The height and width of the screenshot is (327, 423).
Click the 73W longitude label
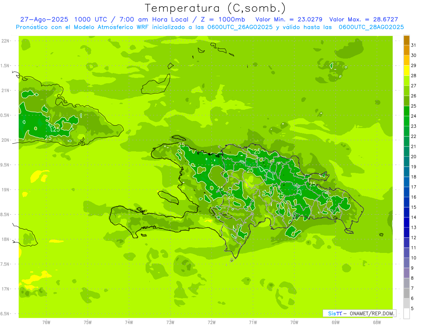coord(170,322)
